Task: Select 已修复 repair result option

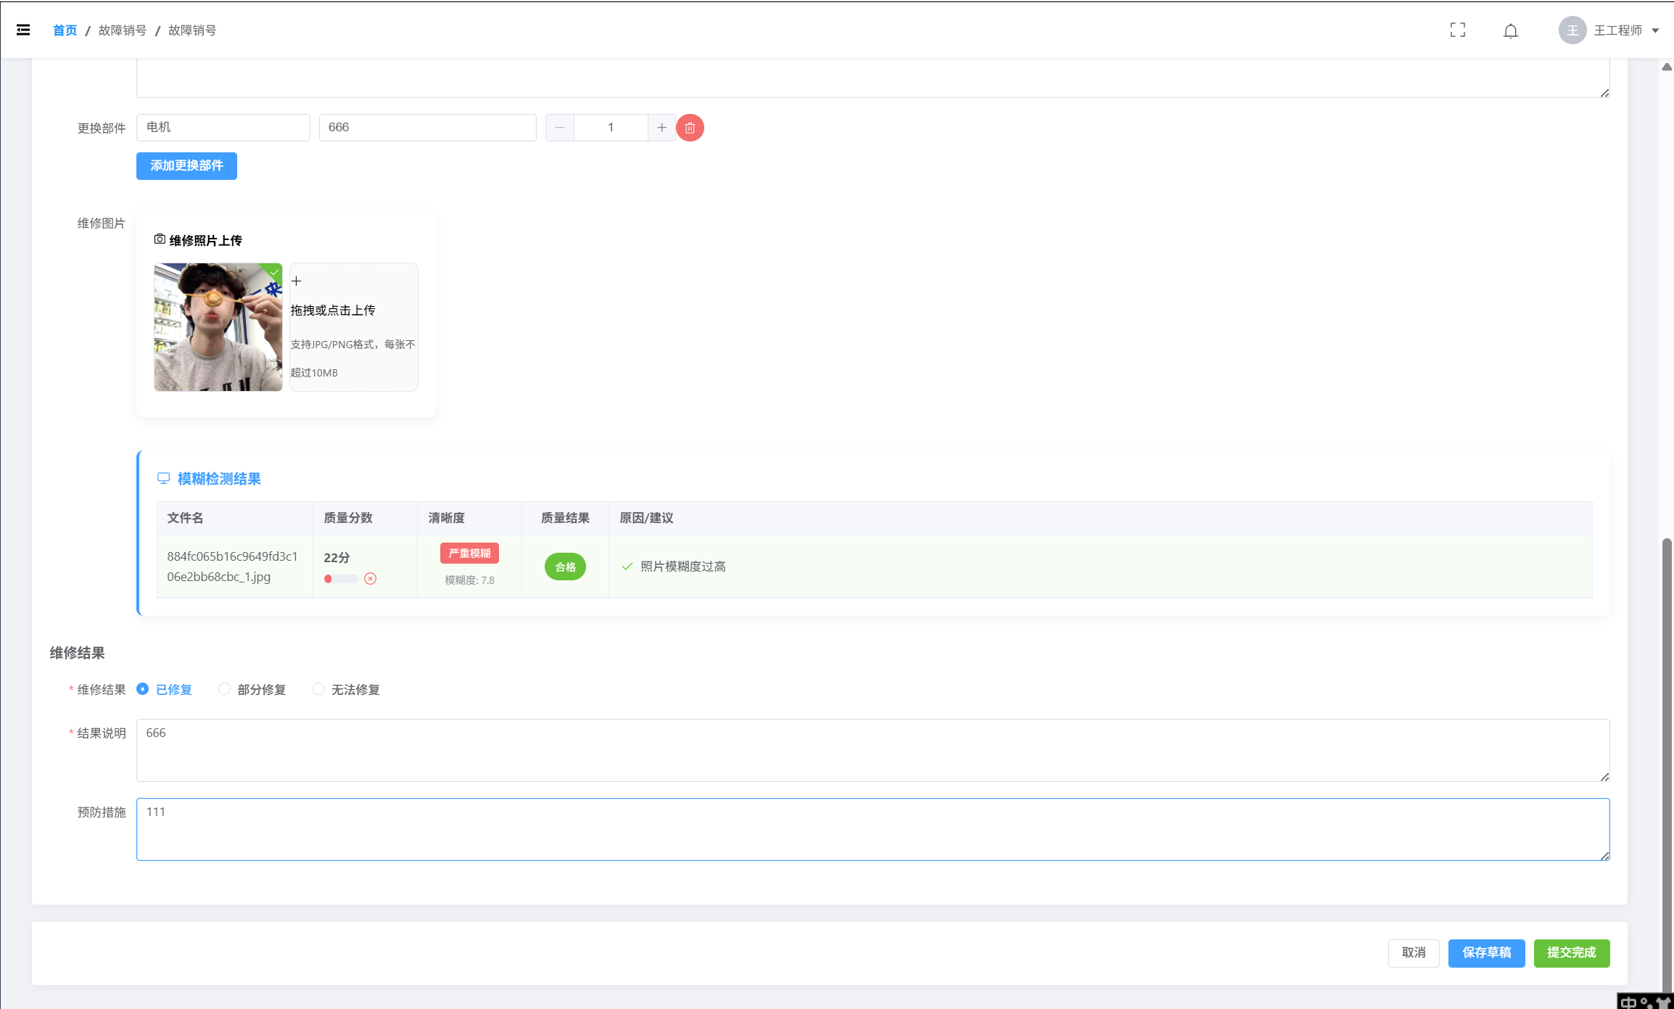Action: click(143, 689)
